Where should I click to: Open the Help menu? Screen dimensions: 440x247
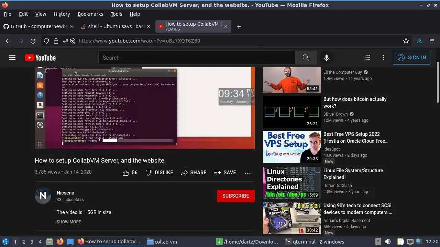point(135,14)
